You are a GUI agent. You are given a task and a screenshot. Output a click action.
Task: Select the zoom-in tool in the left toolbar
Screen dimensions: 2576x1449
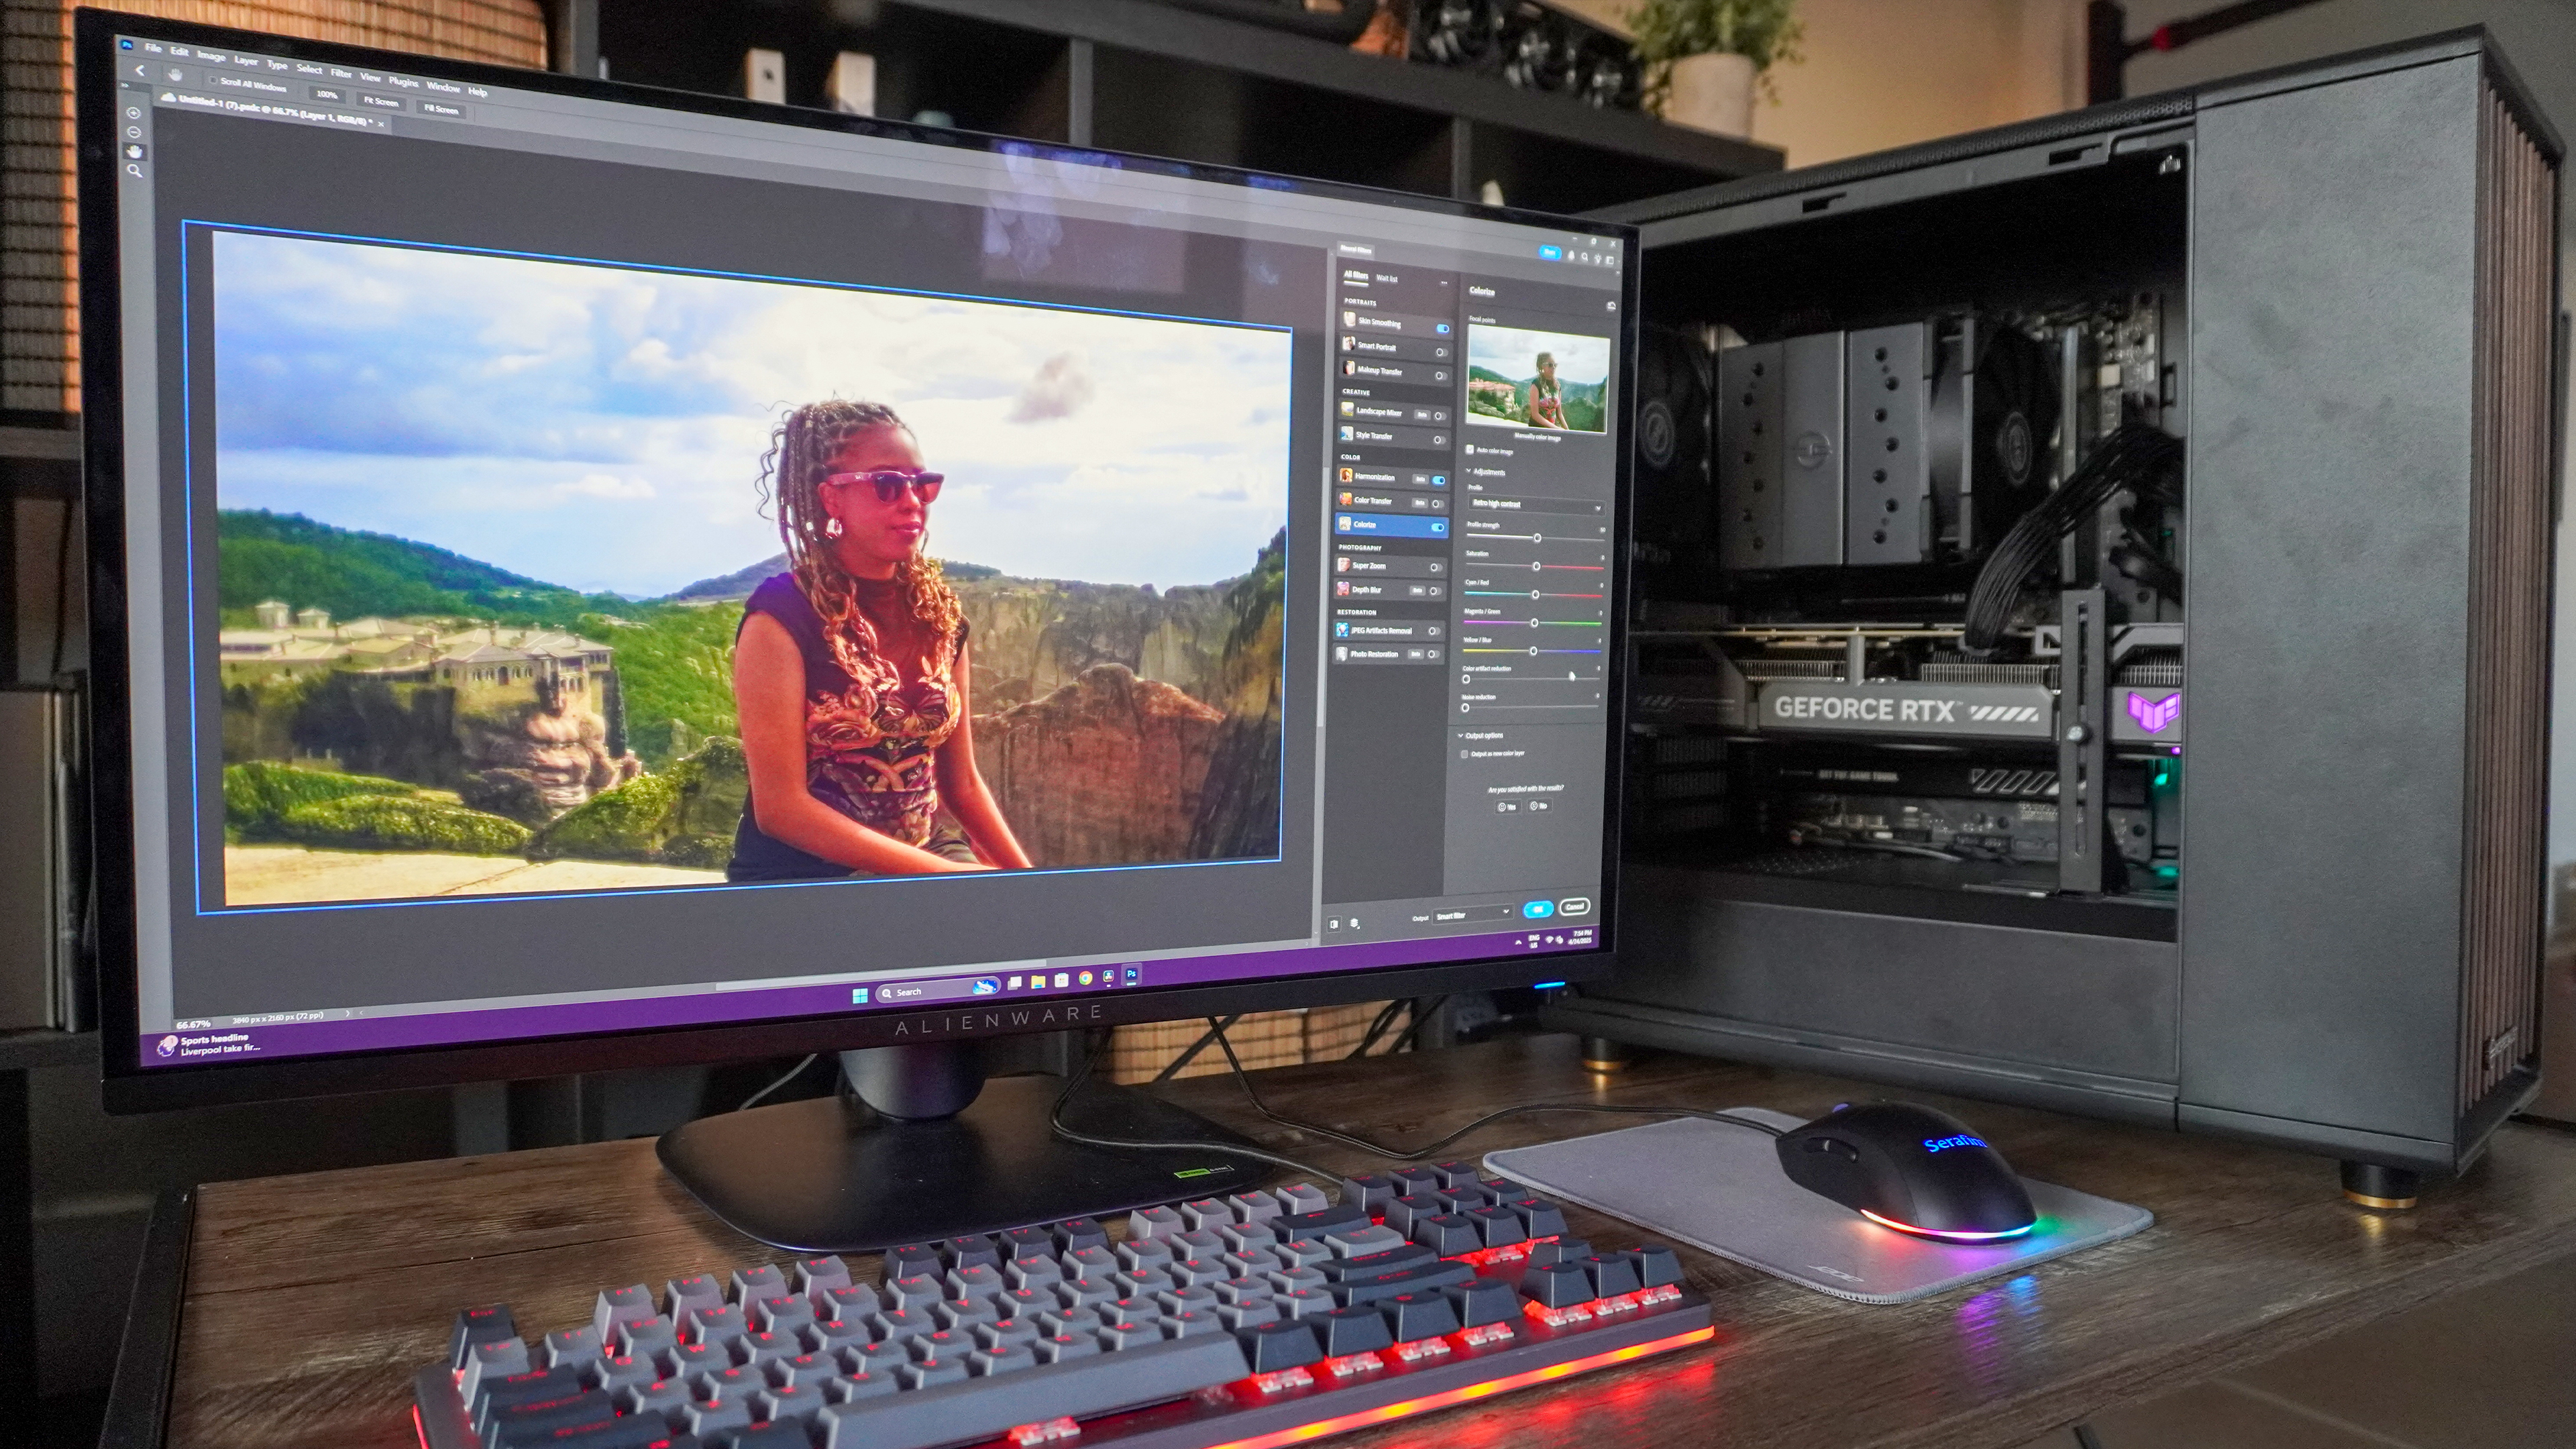point(134,113)
